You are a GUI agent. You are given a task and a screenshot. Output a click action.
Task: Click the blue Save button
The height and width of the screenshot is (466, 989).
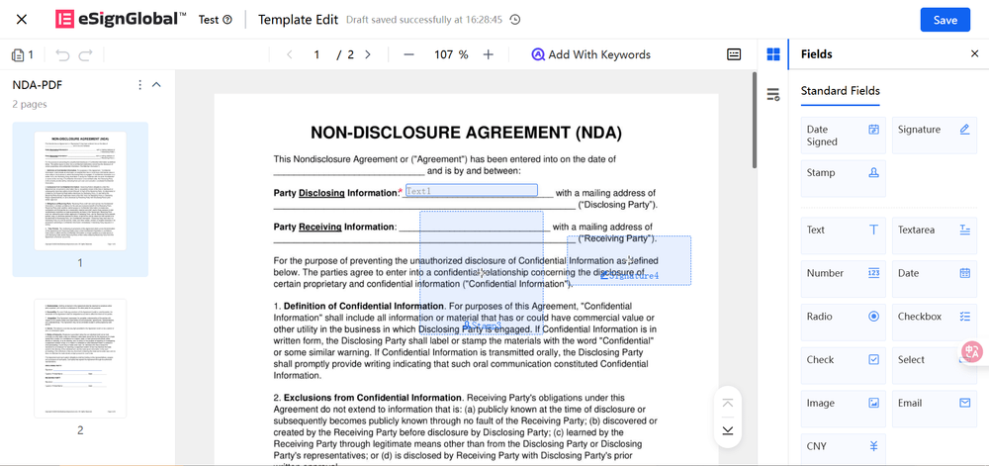(x=944, y=20)
